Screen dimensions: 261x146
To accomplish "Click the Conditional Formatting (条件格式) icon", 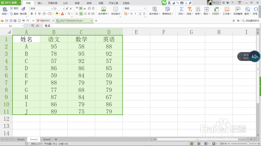I will (x=155, y=9).
